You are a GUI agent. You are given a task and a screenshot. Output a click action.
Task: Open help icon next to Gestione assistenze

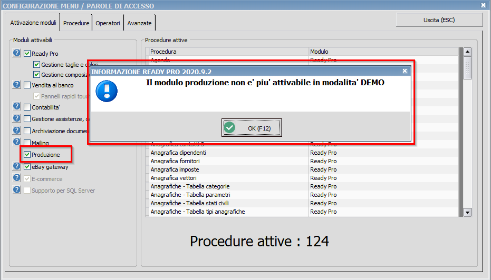[16, 118]
